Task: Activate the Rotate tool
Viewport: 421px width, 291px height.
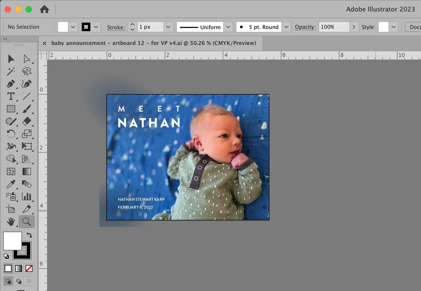Action: (x=11, y=134)
